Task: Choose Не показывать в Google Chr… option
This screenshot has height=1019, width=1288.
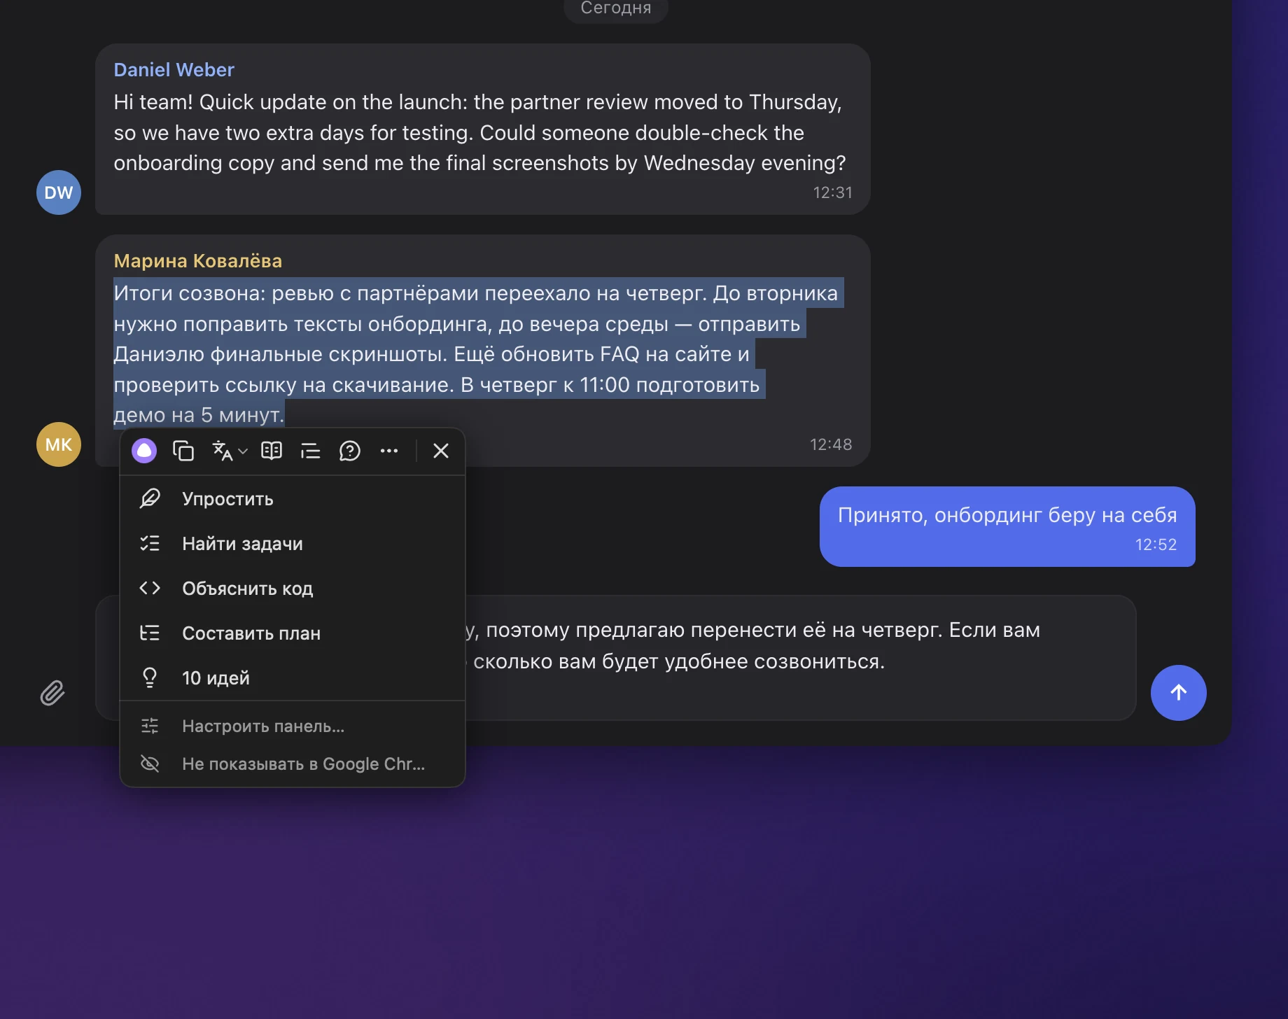Action: click(293, 764)
